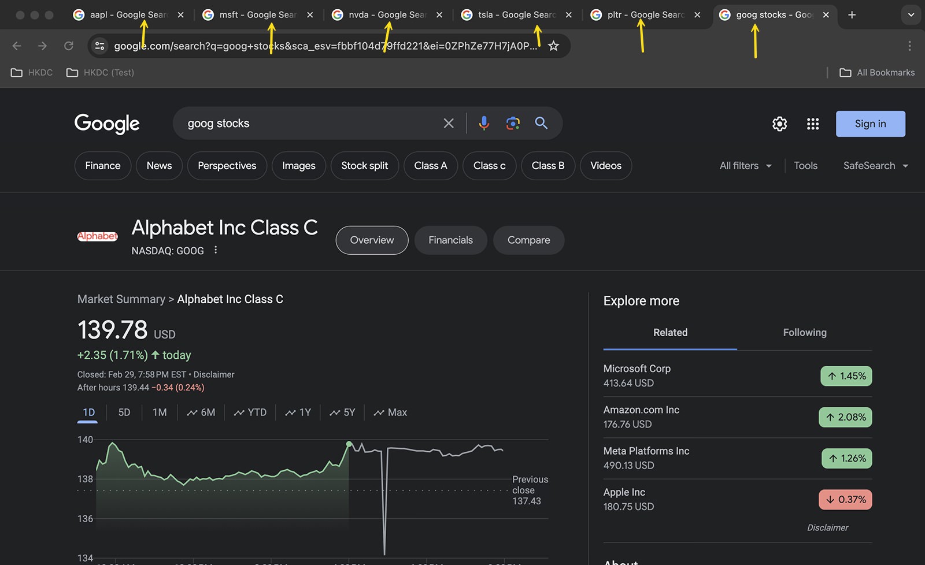The image size is (925, 565).
Task: Select the Max chart range
Action: 390,412
